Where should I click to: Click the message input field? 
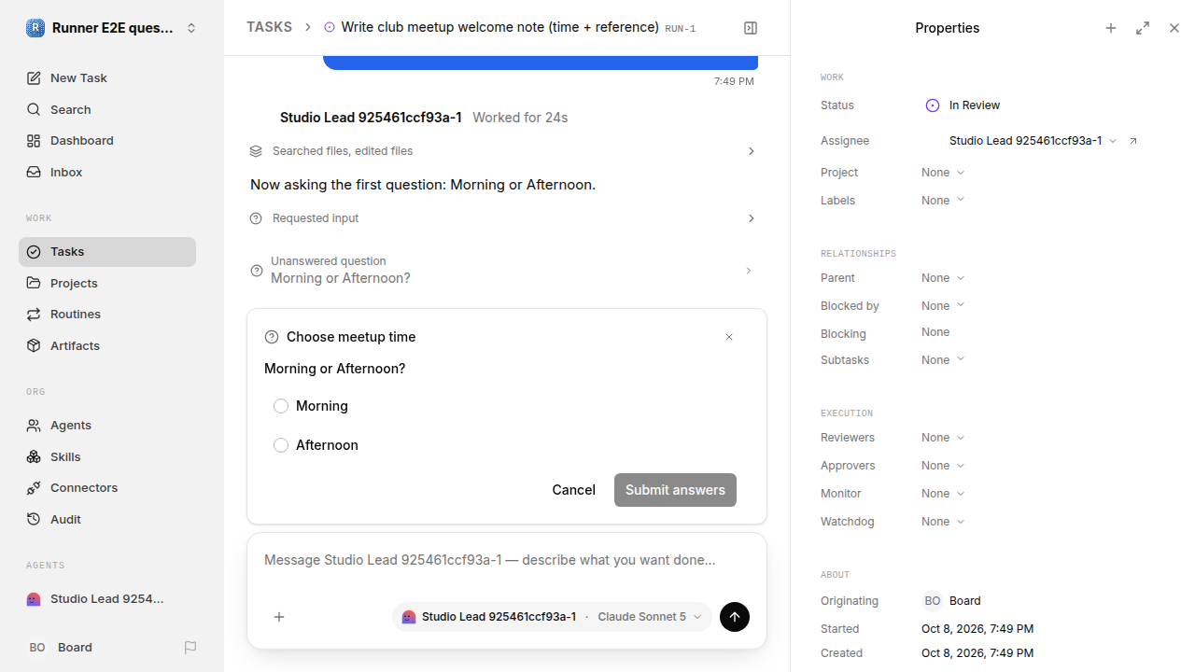click(507, 561)
